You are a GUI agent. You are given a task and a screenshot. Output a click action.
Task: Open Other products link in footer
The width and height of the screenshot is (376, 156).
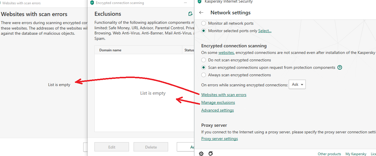click(x=329, y=154)
